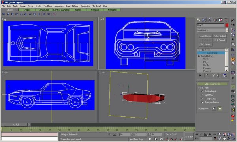237x142 pixels.
Task: Click the Mesh Select button
Action: click(205, 36)
